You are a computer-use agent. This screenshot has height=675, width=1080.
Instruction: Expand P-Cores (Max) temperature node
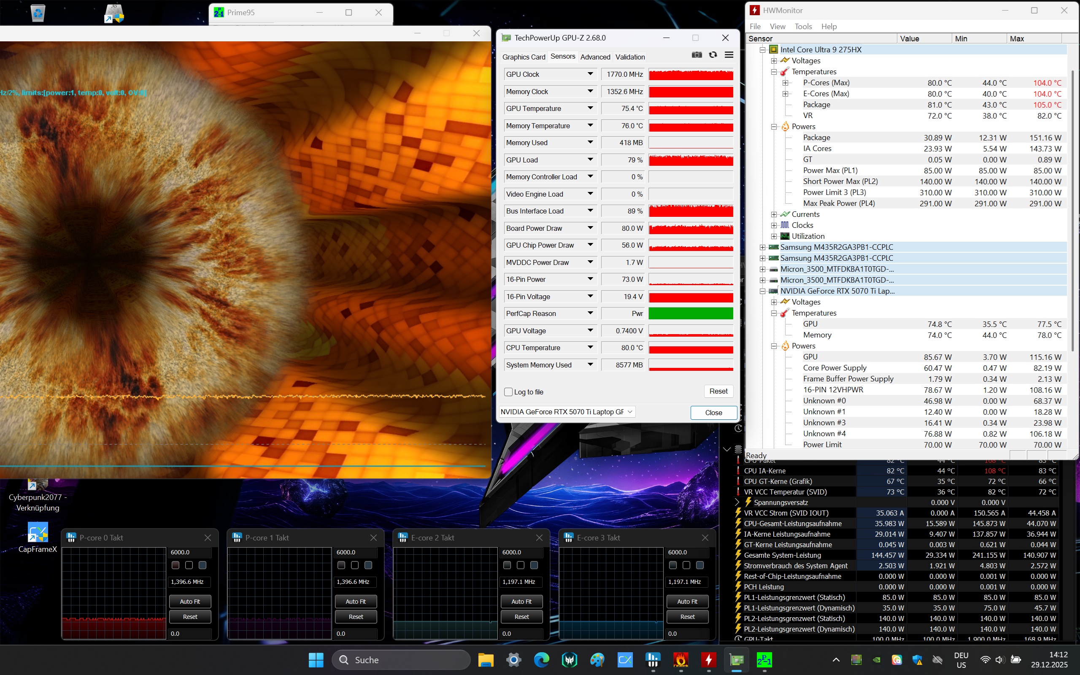tap(786, 83)
